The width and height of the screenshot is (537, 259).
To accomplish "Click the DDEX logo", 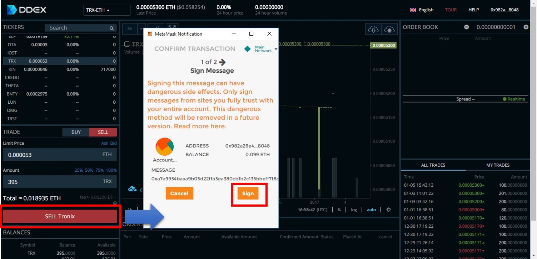I will pyautogui.click(x=27, y=10).
